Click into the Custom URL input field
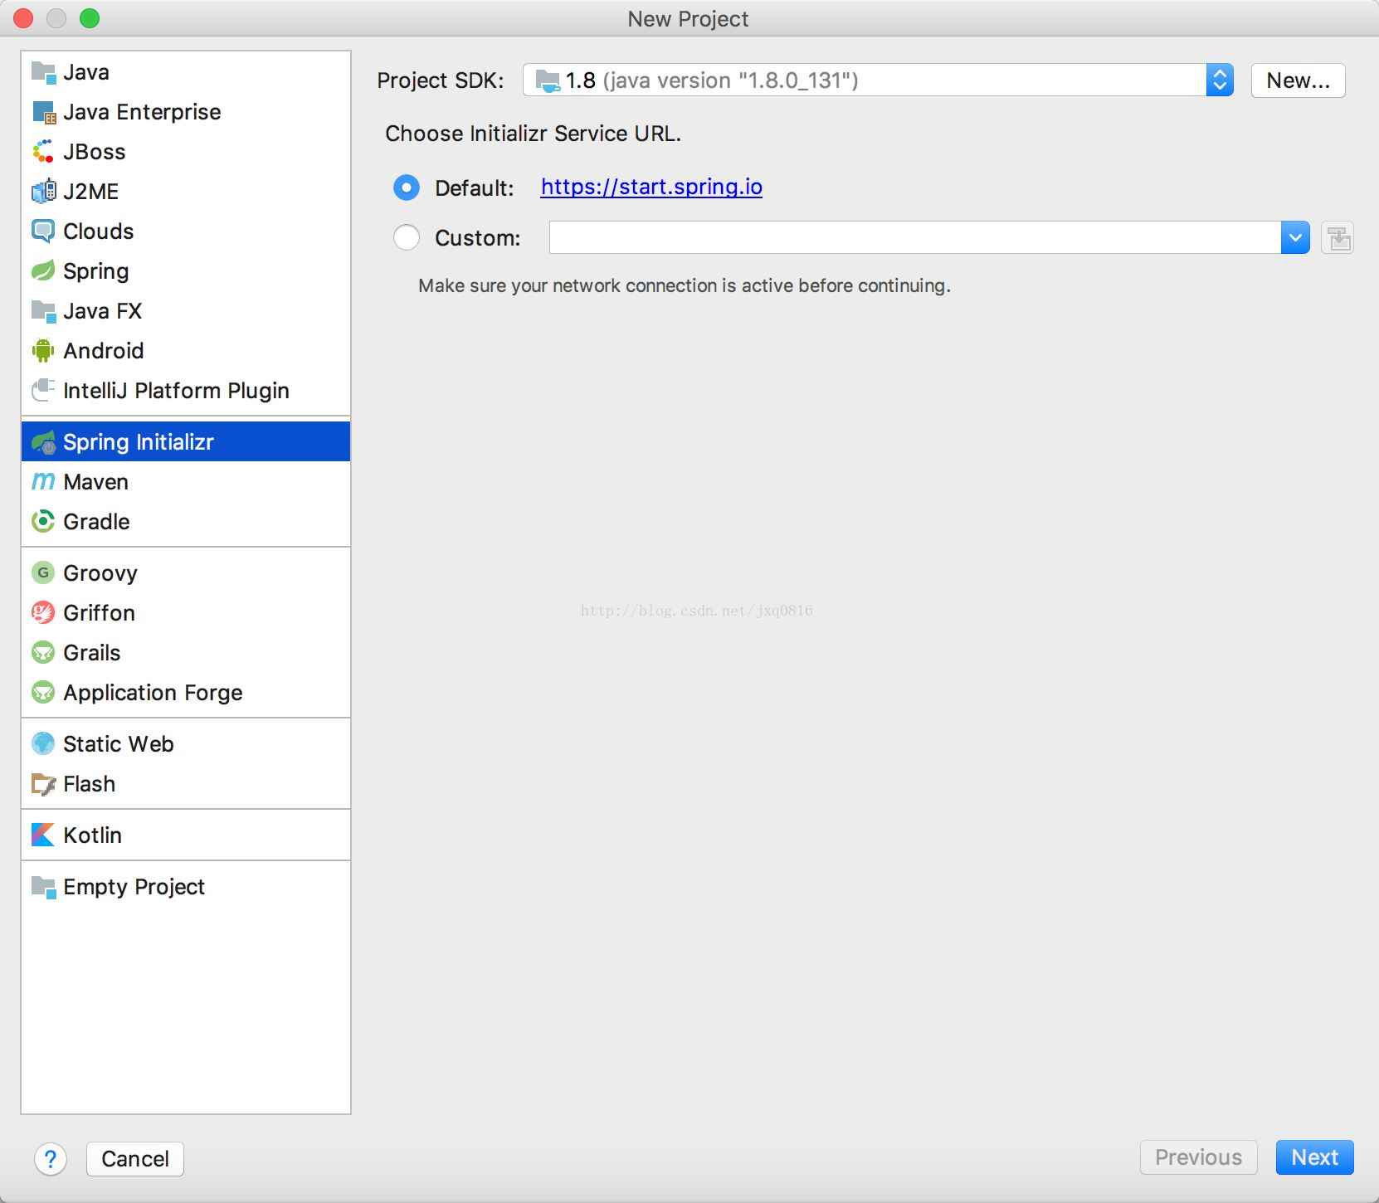 pyautogui.click(x=915, y=237)
